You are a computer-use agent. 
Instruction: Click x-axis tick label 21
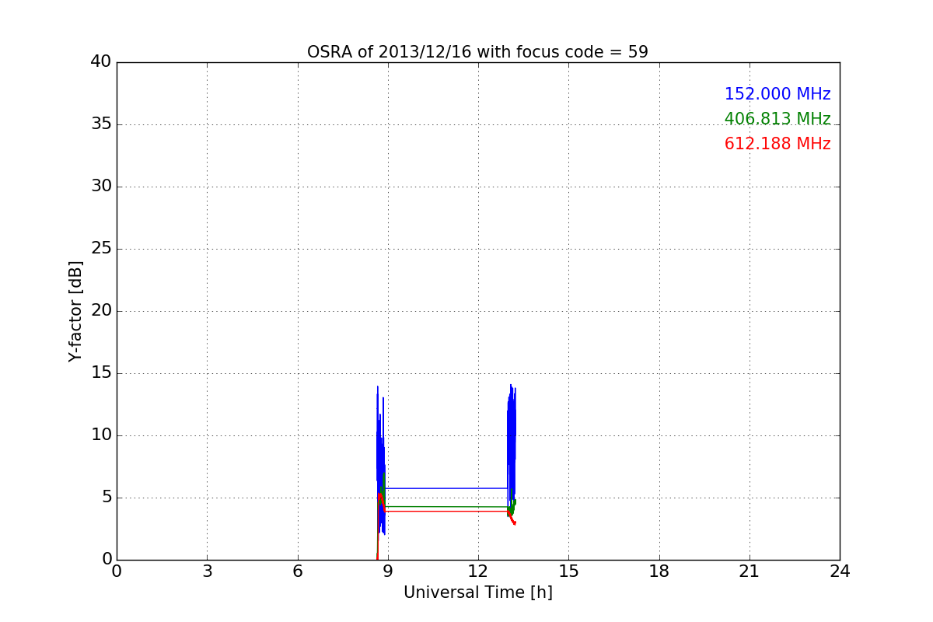[x=749, y=571]
